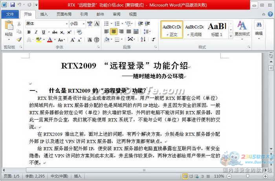This screenshot has width=275, height=181.
Task: Click Change Styles button
Action: click(242, 30)
